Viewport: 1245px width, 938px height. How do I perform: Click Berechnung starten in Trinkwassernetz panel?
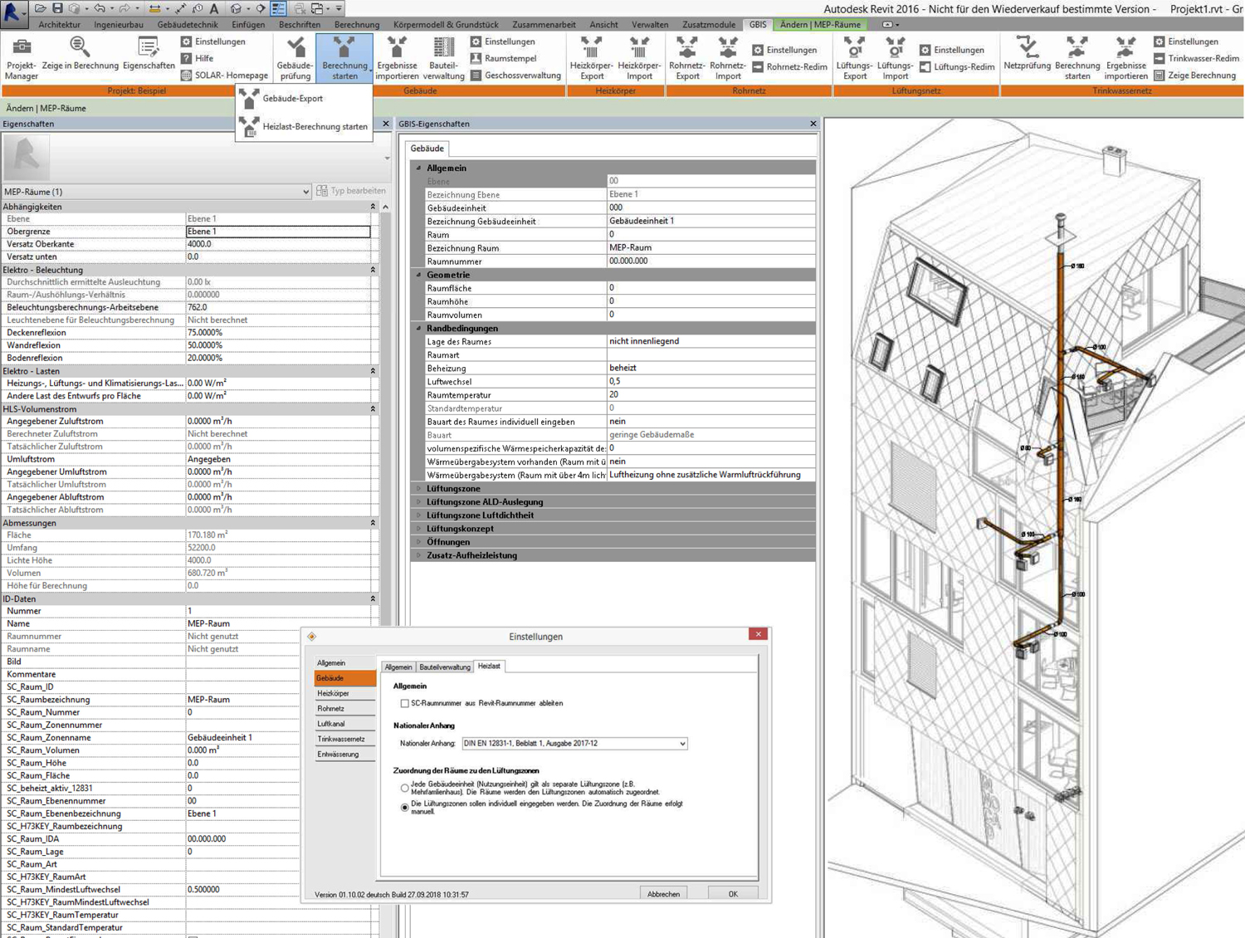click(1077, 58)
